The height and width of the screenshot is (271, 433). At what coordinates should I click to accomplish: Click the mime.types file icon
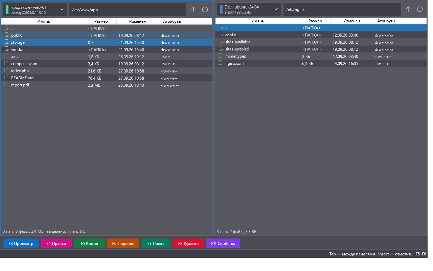(x=221, y=56)
